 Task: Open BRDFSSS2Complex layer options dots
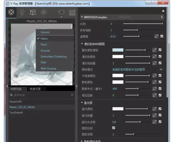(162, 17)
